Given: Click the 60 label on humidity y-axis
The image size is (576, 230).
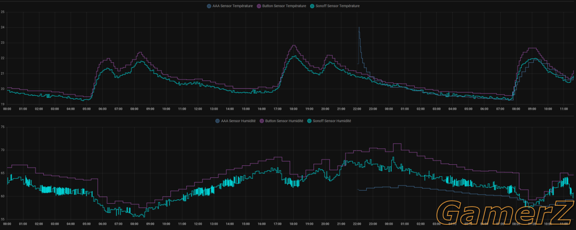Looking at the screenshot, I should coord(2,196).
